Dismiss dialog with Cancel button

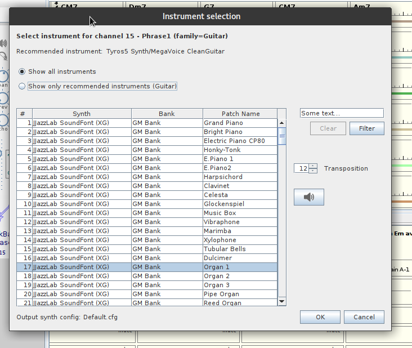point(364,317)
